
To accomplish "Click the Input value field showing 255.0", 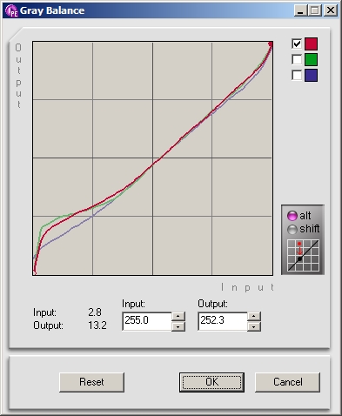I will 147,321.
